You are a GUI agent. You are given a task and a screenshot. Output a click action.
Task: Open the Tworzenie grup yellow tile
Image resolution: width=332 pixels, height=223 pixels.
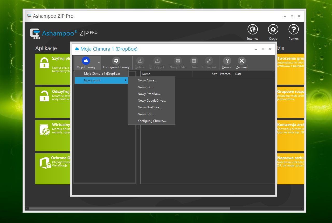point(290,69)
